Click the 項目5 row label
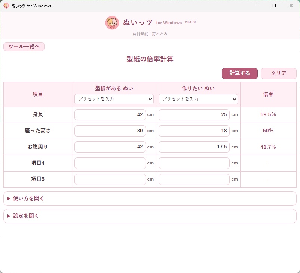Viewport: 300px width, 273px height. [38, 179]
